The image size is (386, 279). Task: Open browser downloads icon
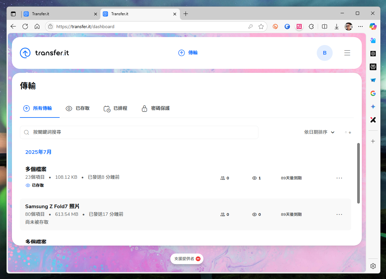(x=336, y=26)
